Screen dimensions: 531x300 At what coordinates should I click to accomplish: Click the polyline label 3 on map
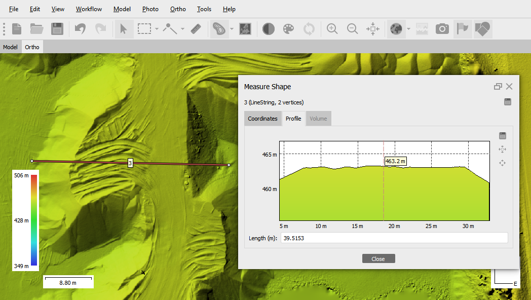[130, 163]
